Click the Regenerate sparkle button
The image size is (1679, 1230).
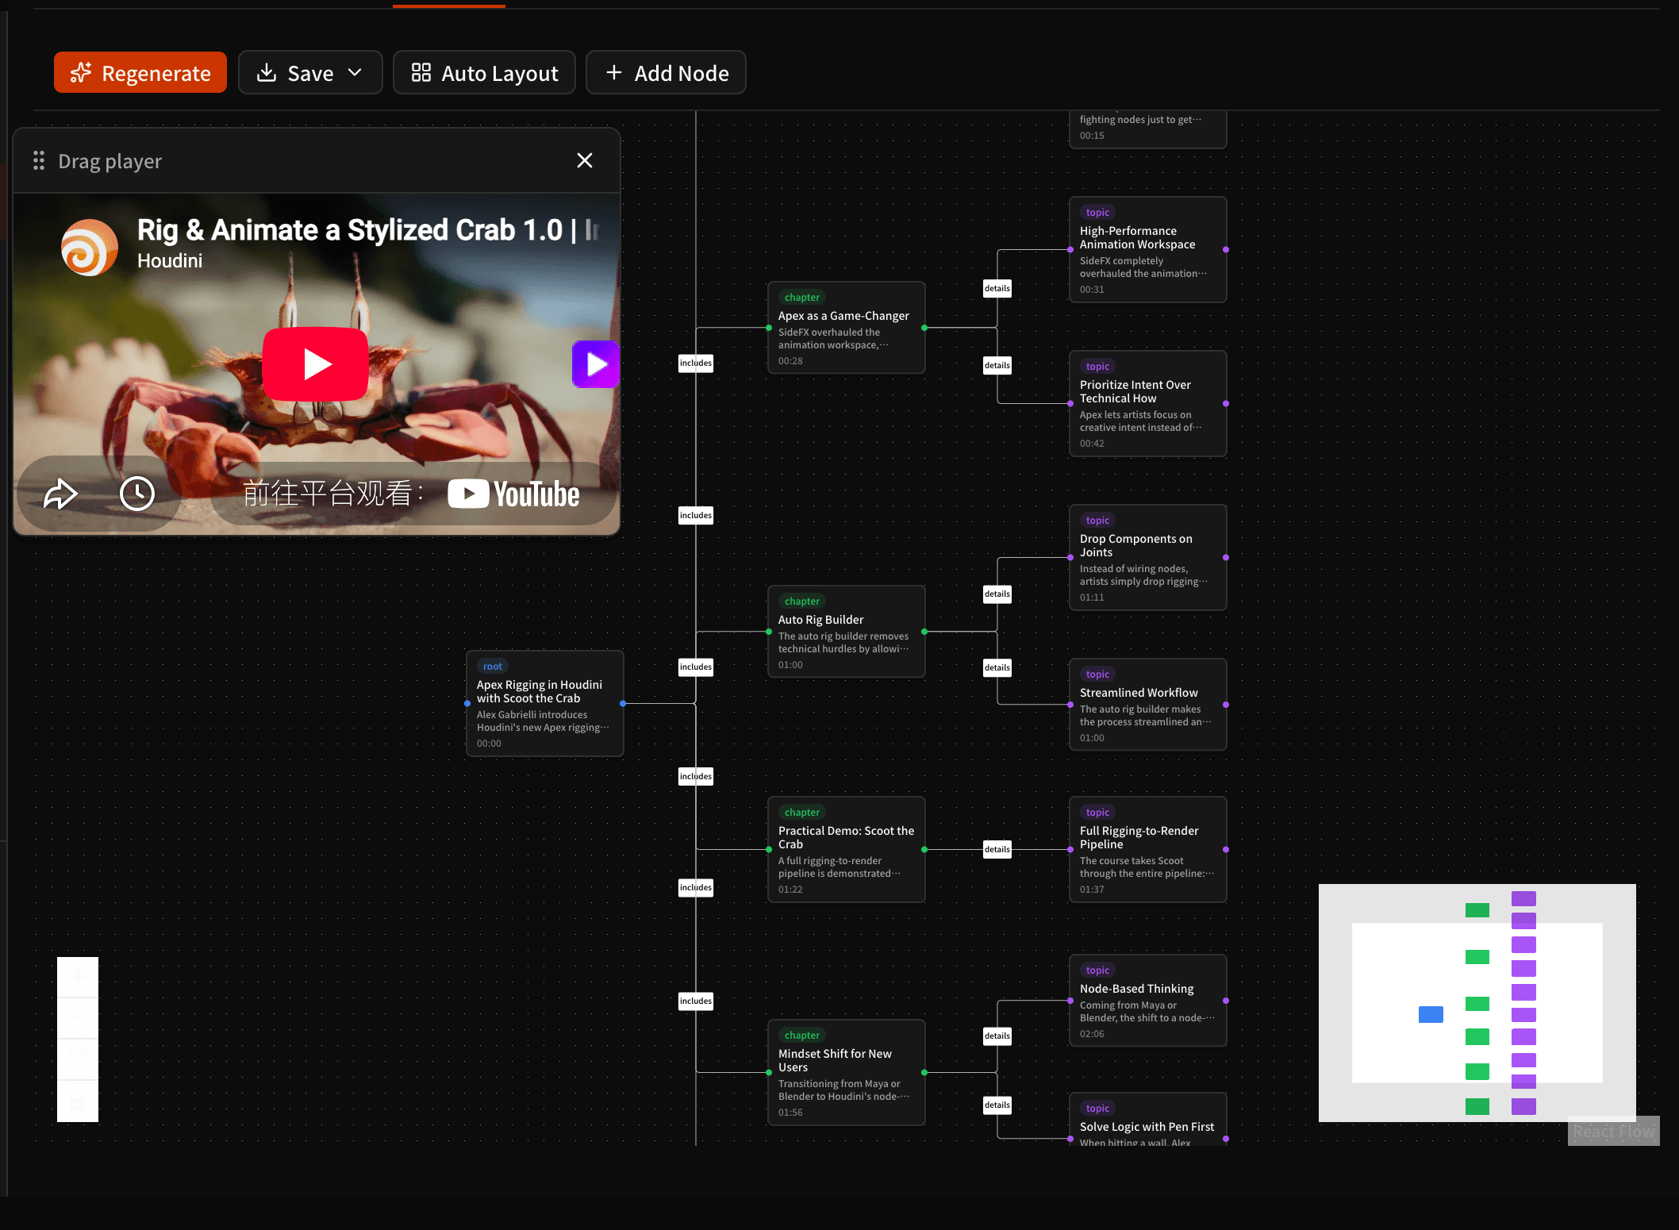tap(140, 73)
